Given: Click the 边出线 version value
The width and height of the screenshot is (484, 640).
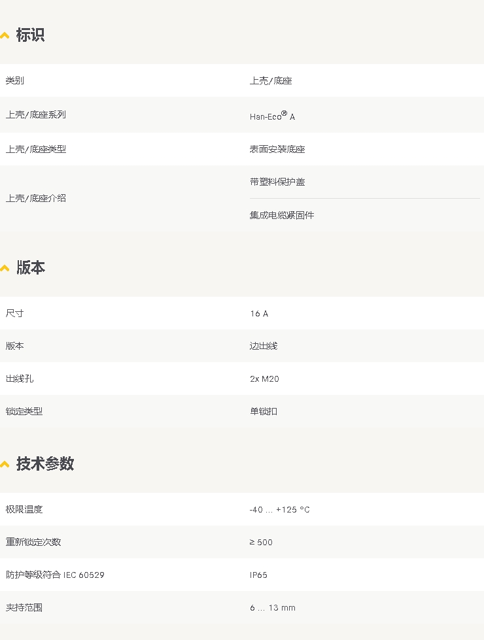Looking at the screenshot, I should click(x=264, y=346).
